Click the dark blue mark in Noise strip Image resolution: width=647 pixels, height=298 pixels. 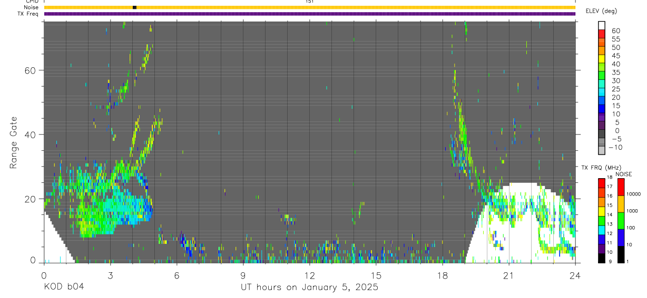pos(134,7)
